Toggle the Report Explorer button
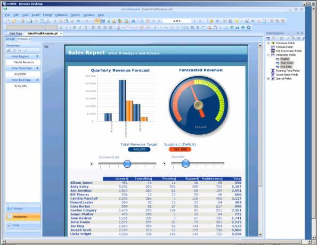This screenshot has height=245, width=317. [x=103, y=21]
